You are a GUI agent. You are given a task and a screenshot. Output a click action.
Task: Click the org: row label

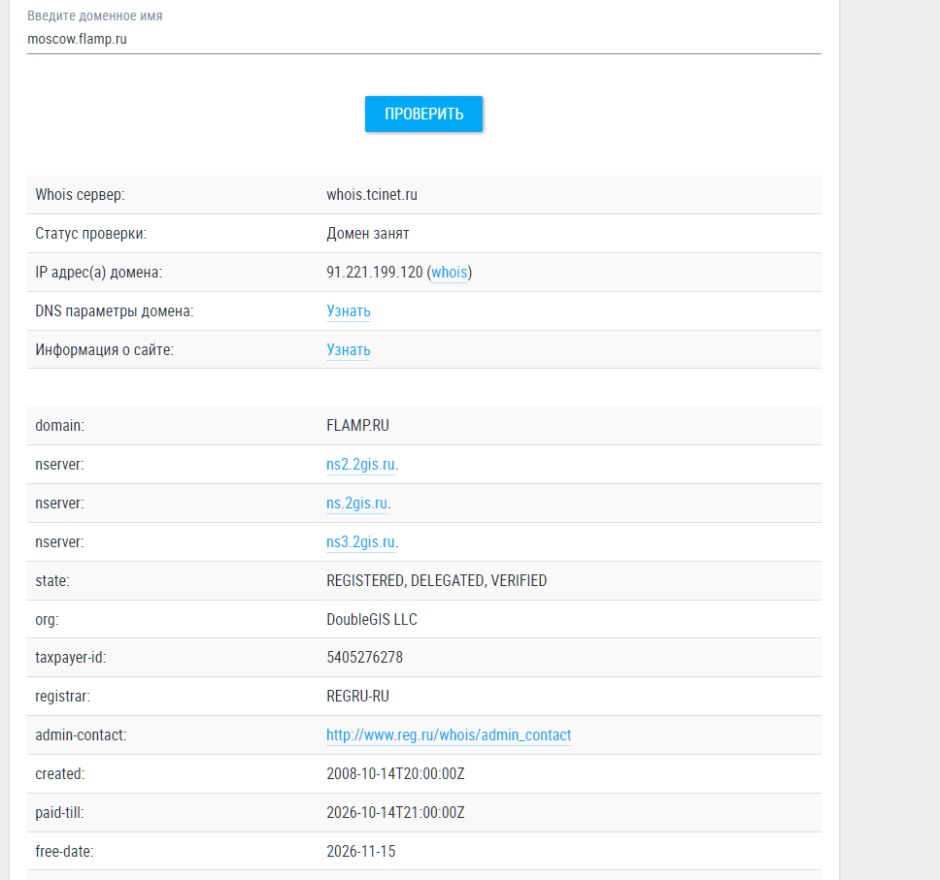[47, 619]
